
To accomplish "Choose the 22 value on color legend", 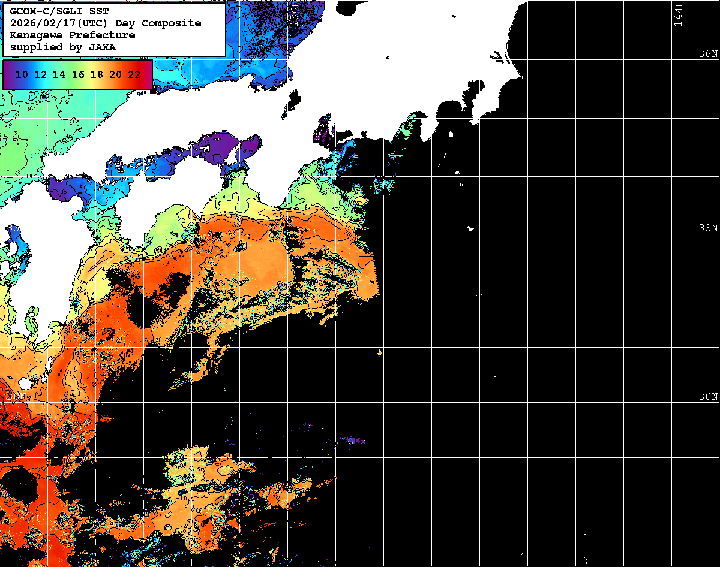I will (134, 74).
